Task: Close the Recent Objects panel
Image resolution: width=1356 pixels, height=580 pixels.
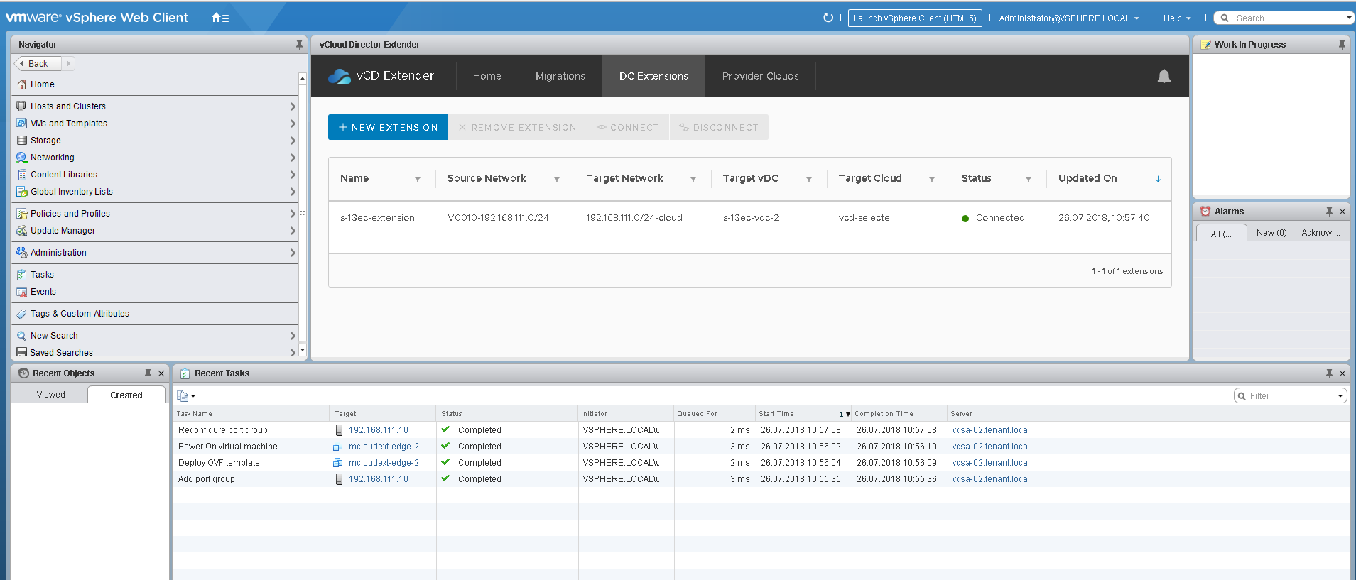Action: (x=161, y=373)
